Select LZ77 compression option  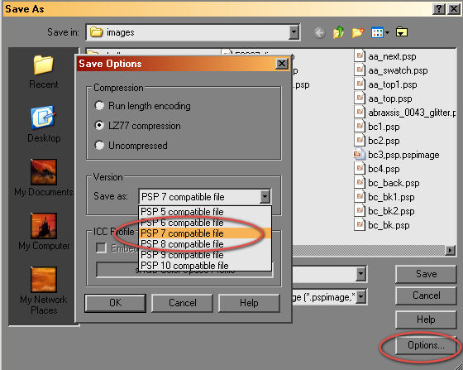(99, 125)
